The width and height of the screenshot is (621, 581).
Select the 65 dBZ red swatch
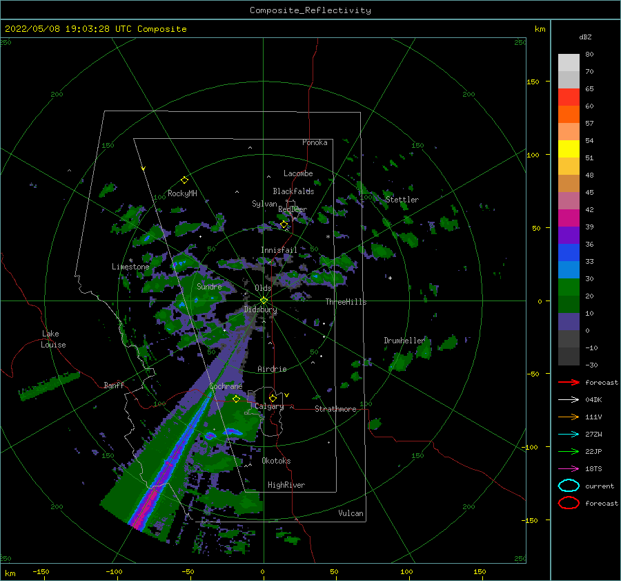click(x=569, y=97)
